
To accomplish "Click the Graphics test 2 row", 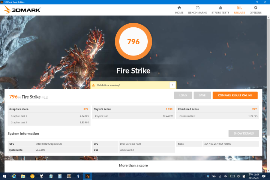I will tap(49, 123).
